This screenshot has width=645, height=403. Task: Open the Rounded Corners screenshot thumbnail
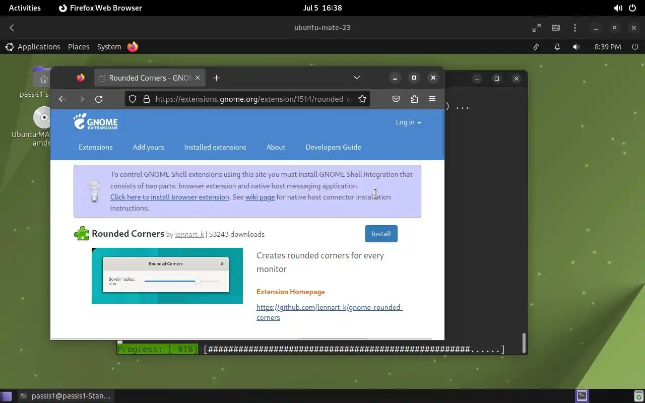tap(167, 276)
